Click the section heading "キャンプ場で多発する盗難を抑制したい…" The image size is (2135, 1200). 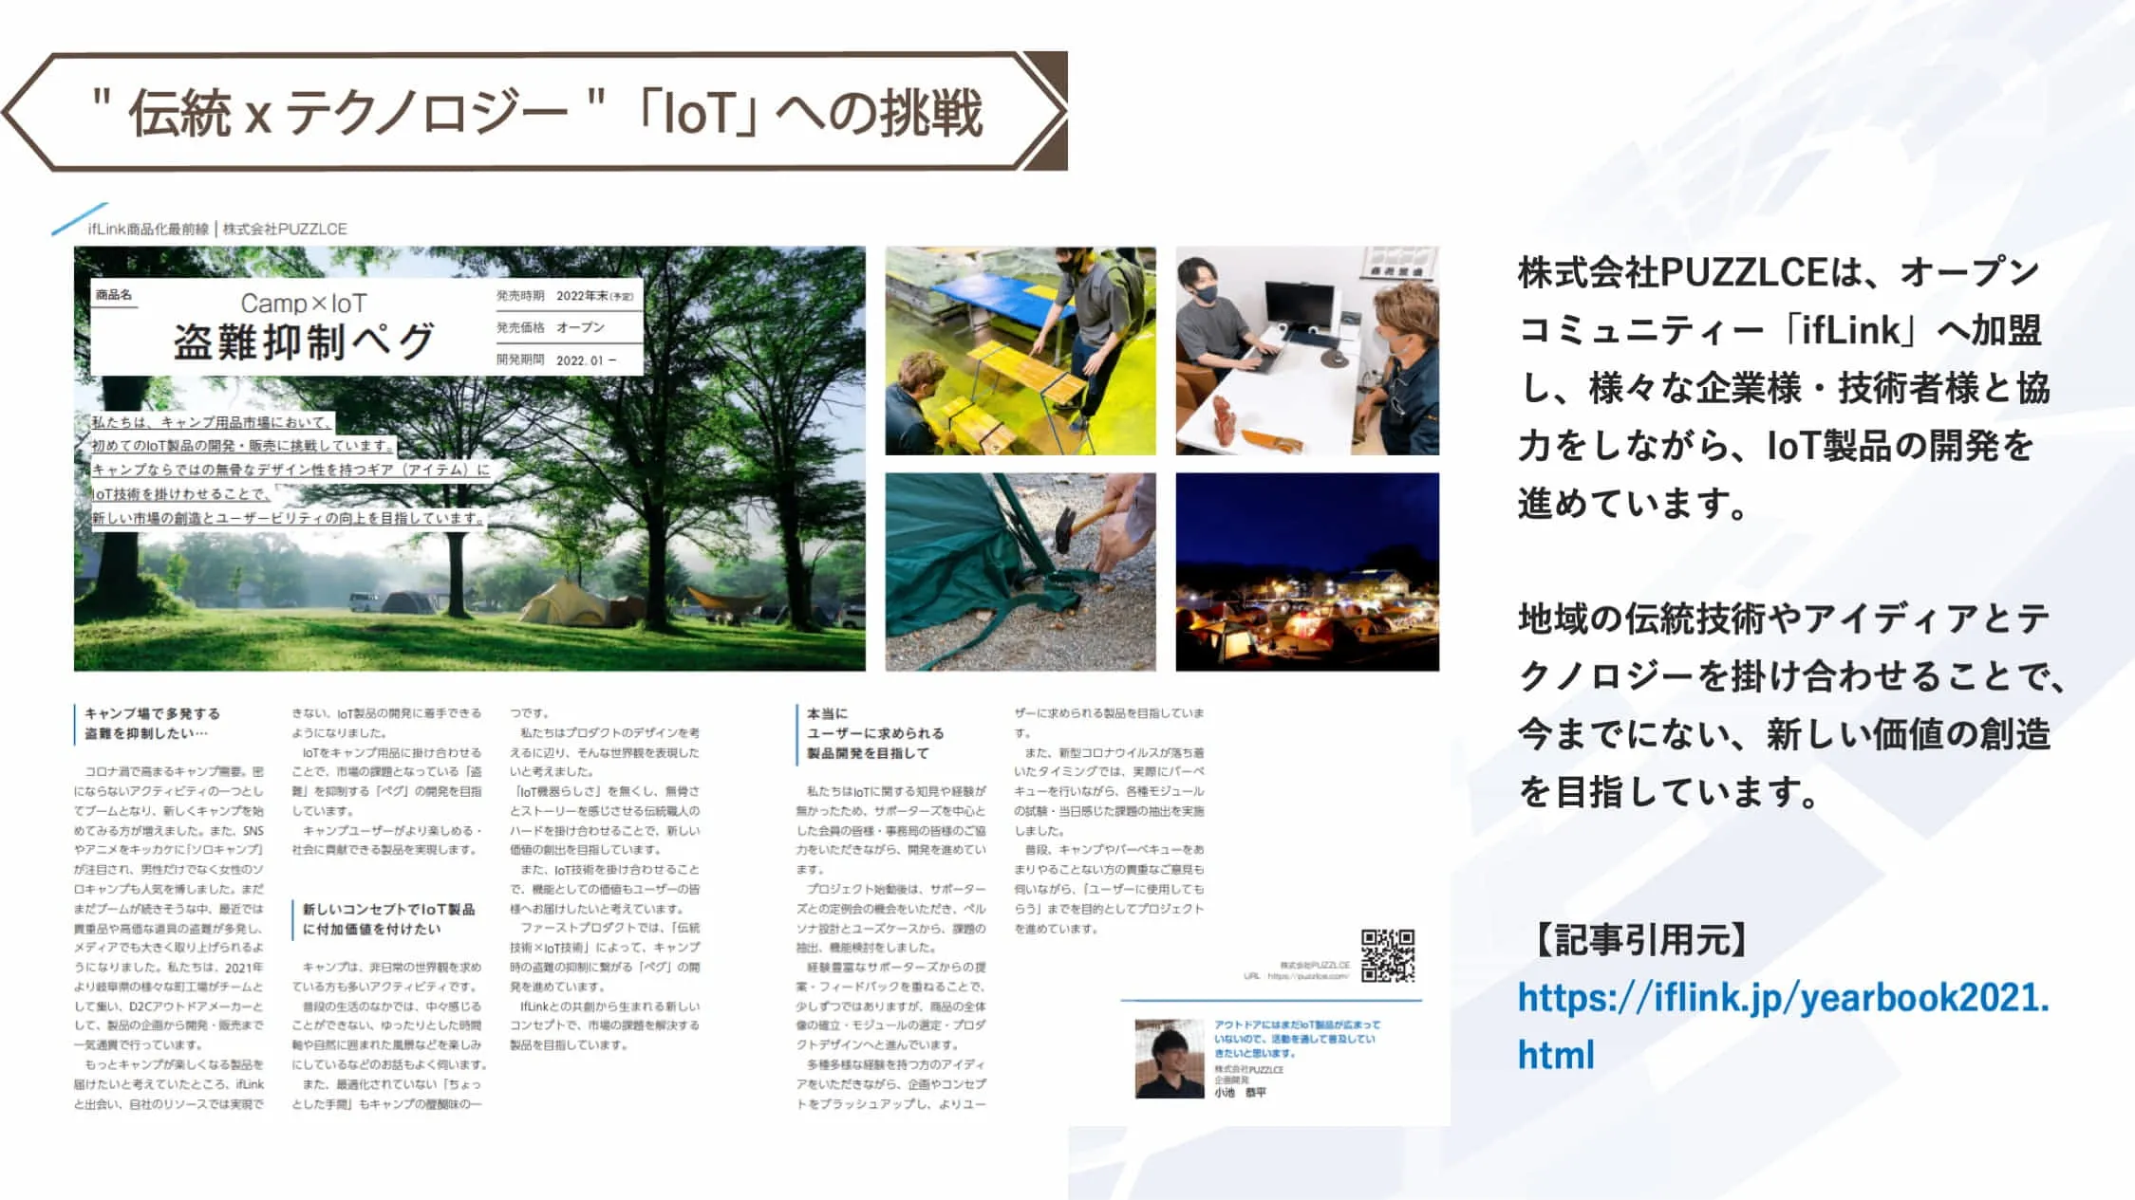tap(152, 723)
